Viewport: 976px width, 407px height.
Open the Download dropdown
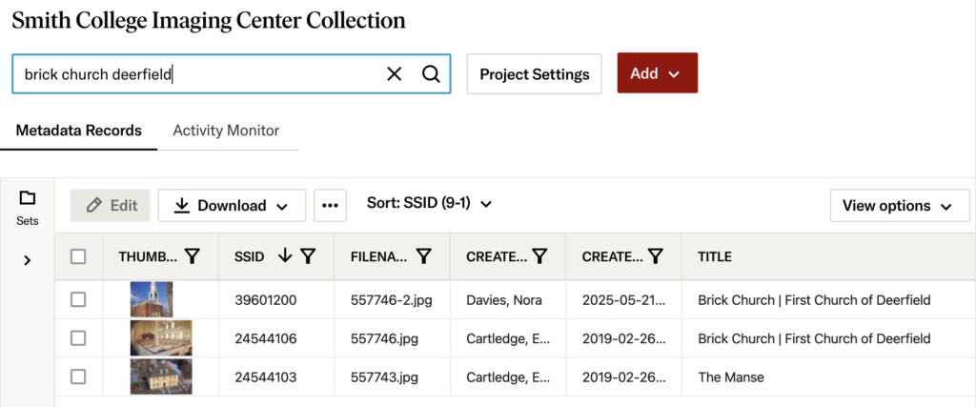(232, 205)
